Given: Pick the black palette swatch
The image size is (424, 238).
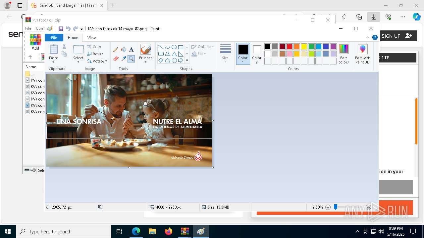Looking at the screenshot, I should 268,47.
